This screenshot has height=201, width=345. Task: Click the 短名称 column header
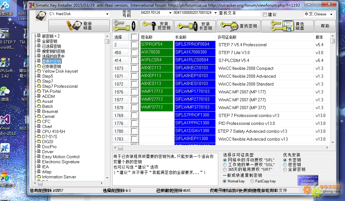pos(156,37)
